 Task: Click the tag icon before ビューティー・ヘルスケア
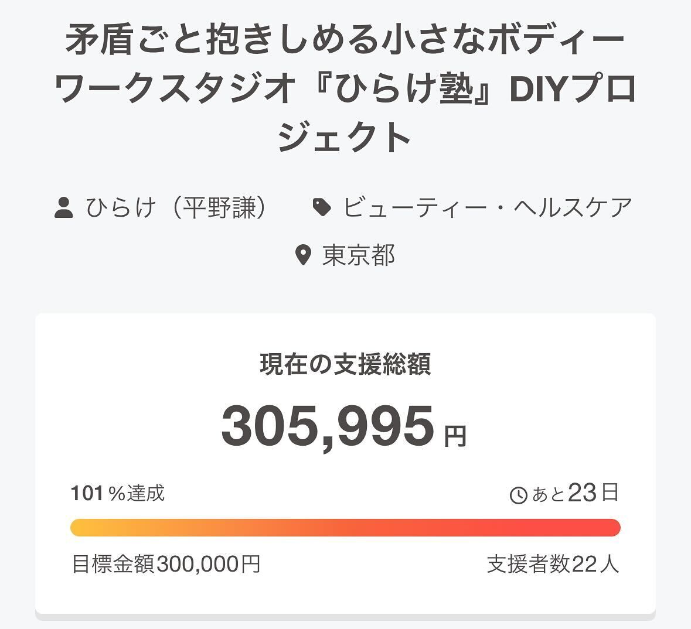pos(322,207)
